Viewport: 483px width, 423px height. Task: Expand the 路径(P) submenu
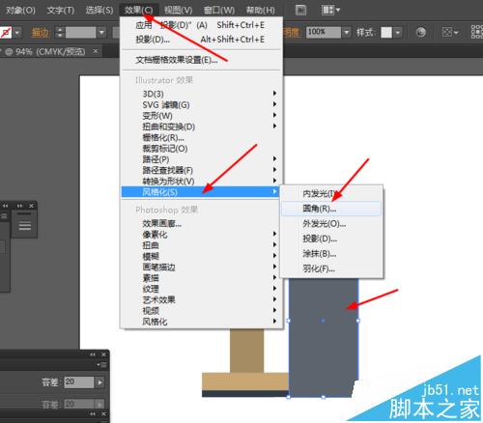pyautogui.click(x=200, y=159)
